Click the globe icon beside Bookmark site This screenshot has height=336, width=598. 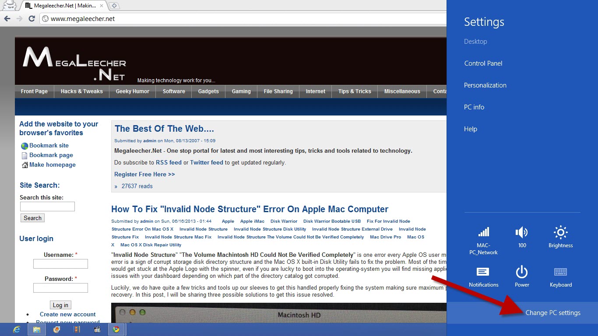coord(25,146)
